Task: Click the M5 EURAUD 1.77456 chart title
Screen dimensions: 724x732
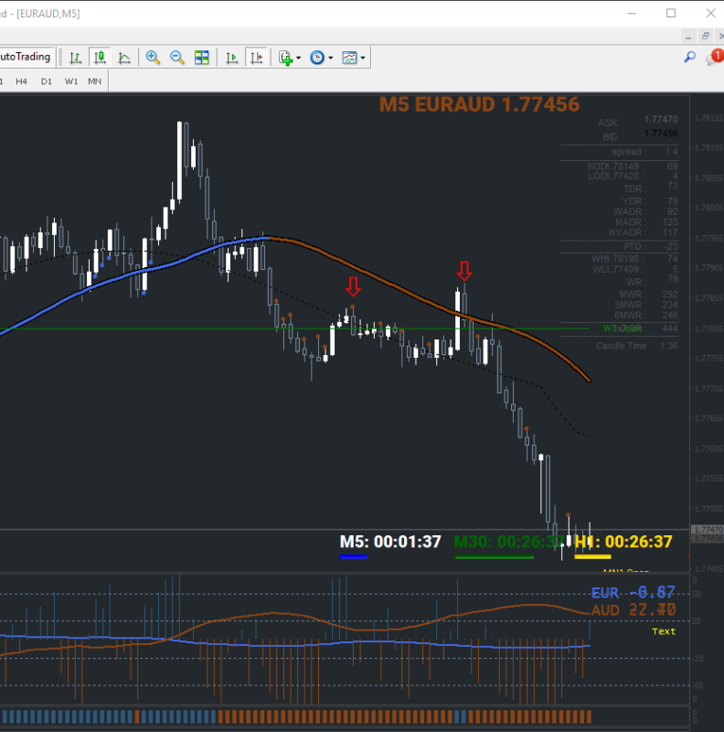Action: (479, 104)
